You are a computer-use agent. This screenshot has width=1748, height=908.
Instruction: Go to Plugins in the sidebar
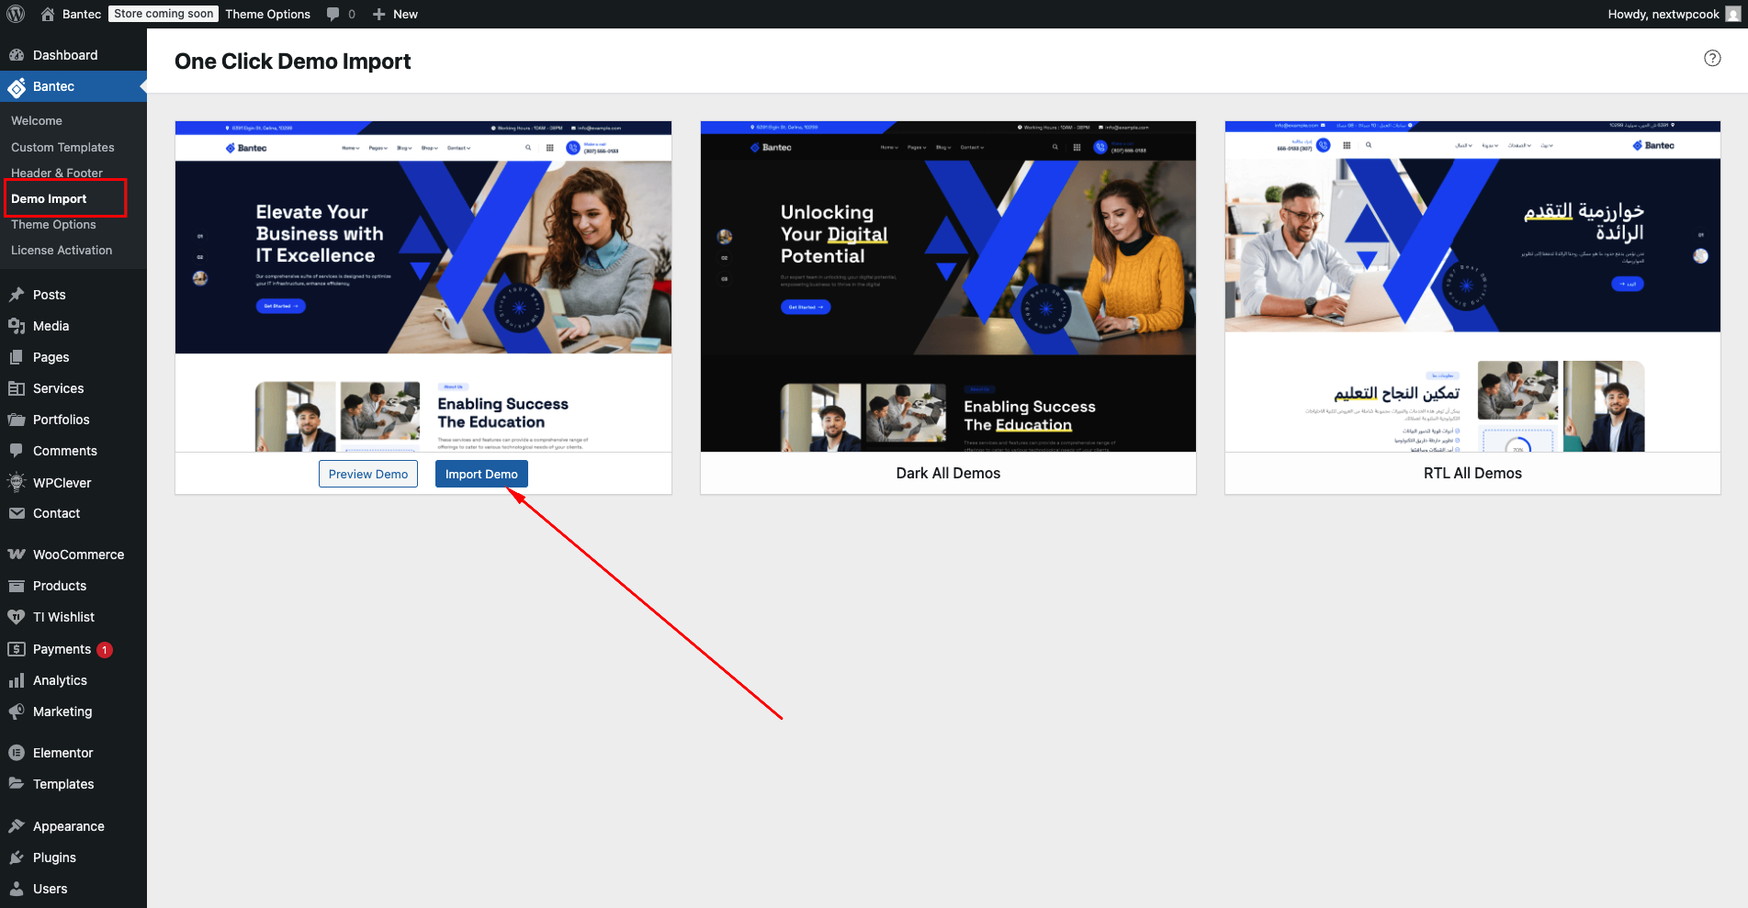[x=54, y=858]
